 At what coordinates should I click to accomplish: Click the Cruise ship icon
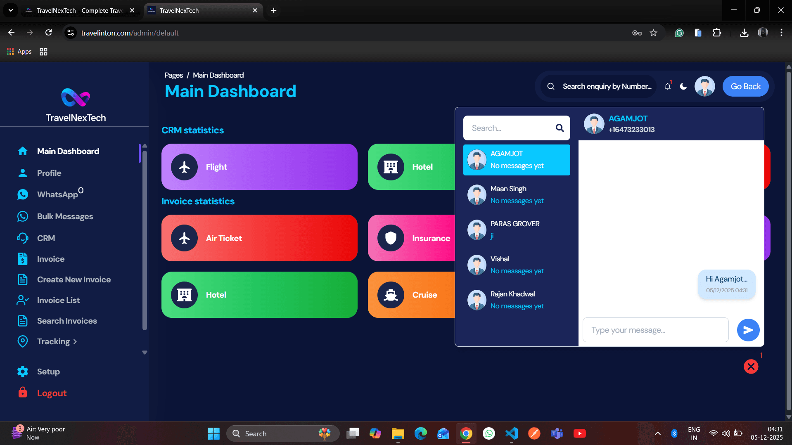[390, 295]
